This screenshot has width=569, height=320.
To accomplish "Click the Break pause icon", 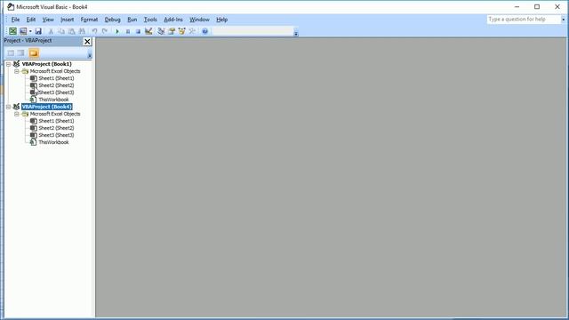I will [128, 32].
